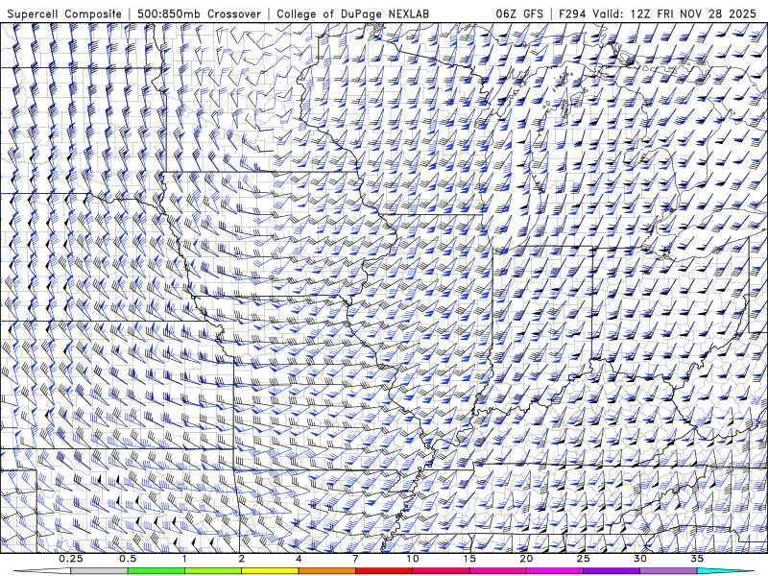Click the '500:850mb Crossover' header label
Viewport: 768px width, 576px height.
pos(200,14)
